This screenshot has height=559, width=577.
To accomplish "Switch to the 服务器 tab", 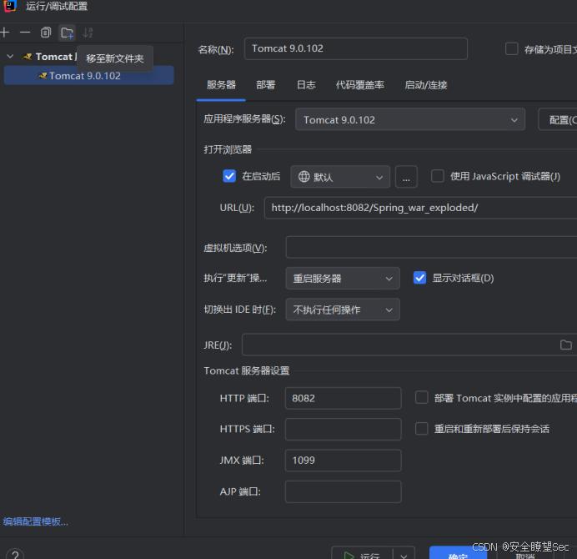I will point(221,85).
